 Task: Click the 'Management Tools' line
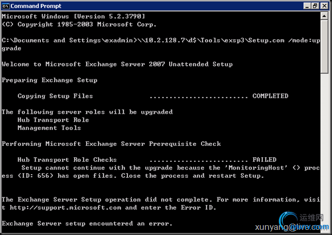pos(49,128)
